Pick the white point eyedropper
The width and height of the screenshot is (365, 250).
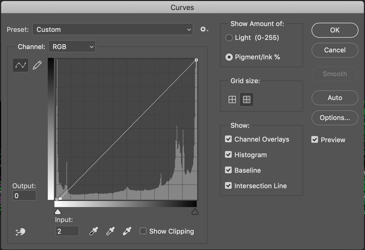tap(127, 231)
